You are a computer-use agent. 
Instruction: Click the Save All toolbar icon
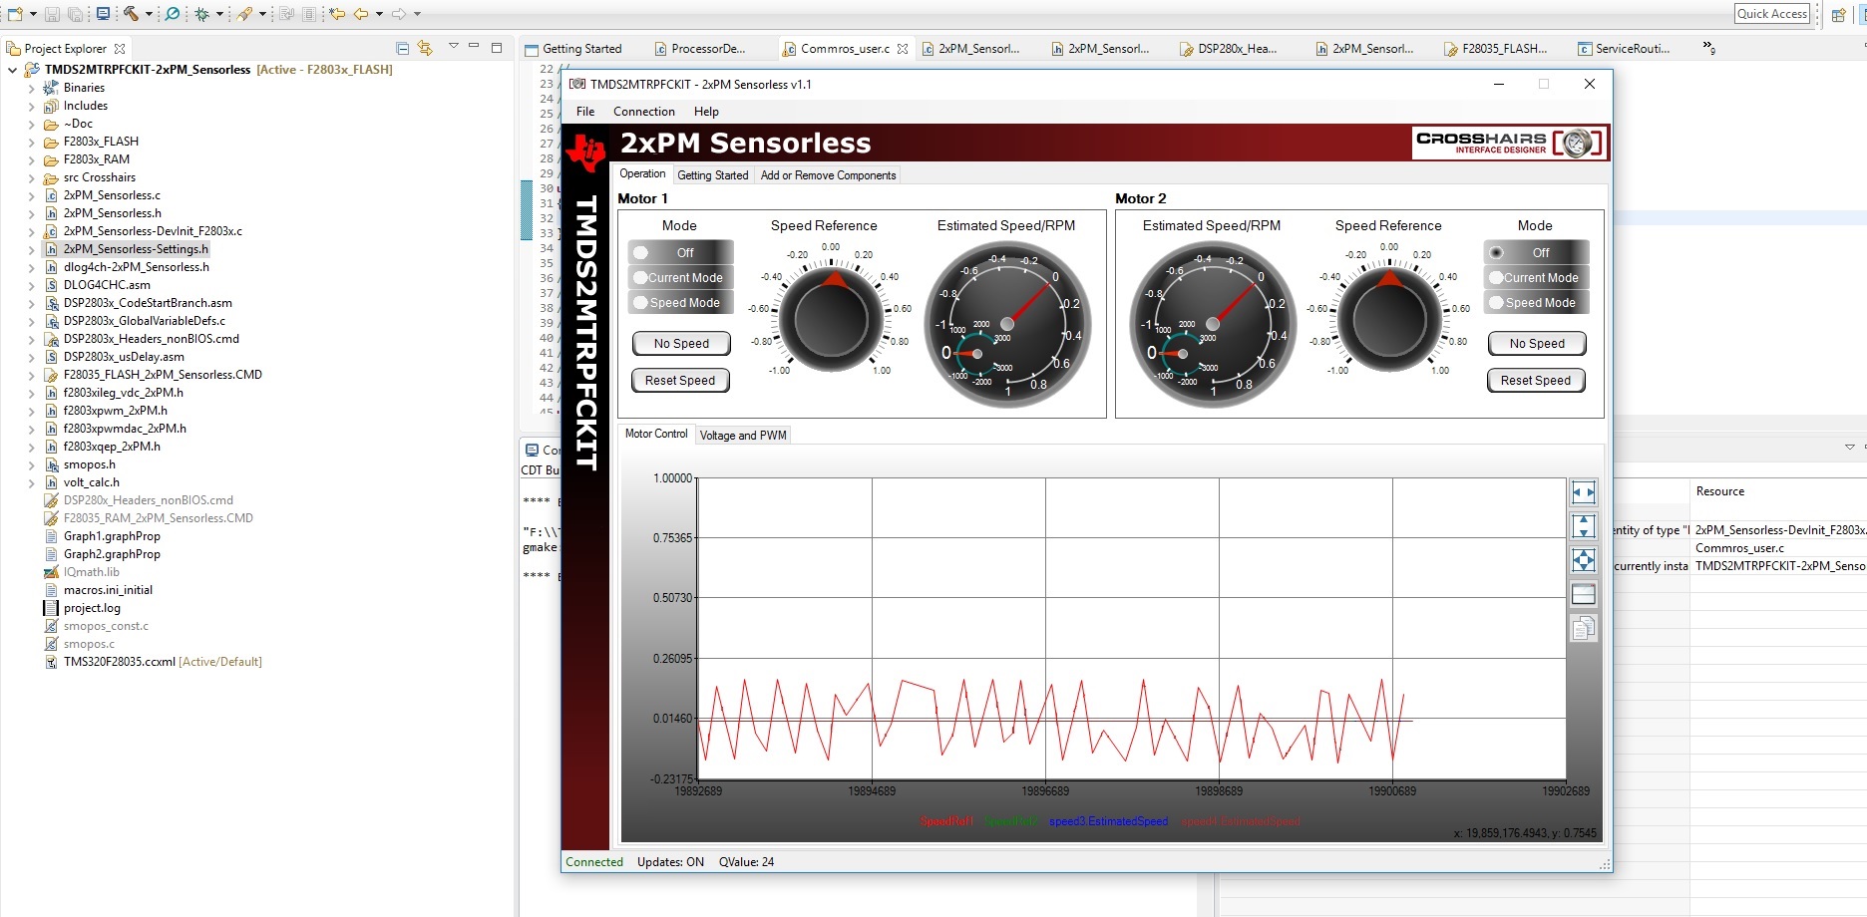click(74, 14)
